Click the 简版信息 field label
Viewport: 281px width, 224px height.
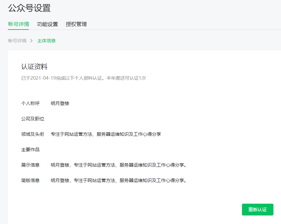point(30,180)
